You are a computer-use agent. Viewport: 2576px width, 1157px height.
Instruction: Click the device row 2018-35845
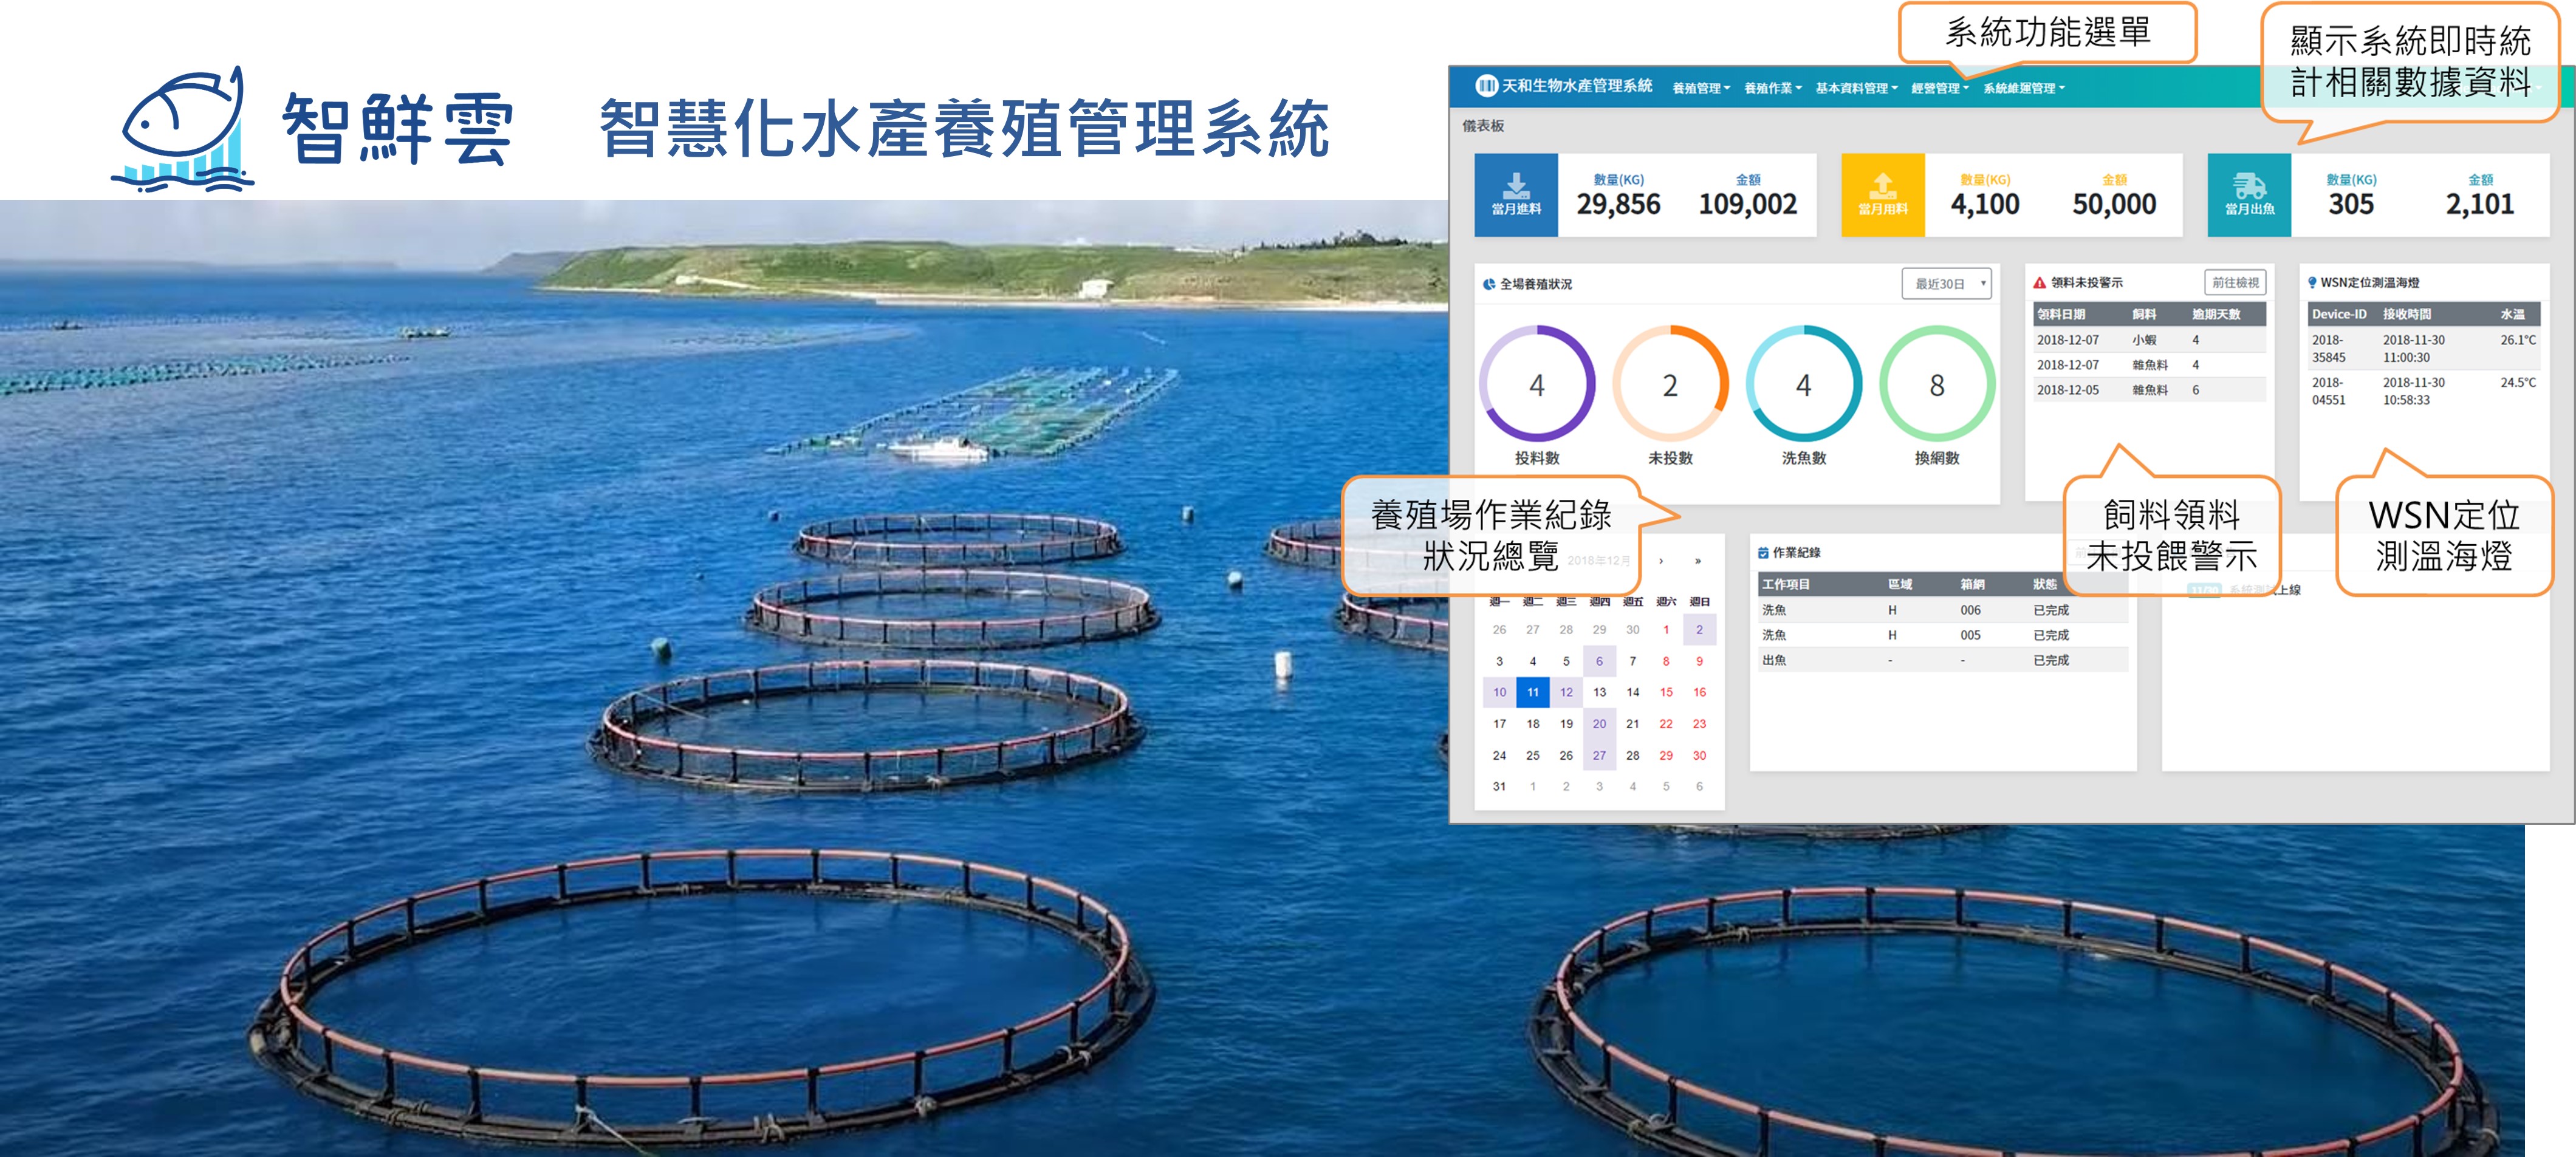tap(2424, 348)
